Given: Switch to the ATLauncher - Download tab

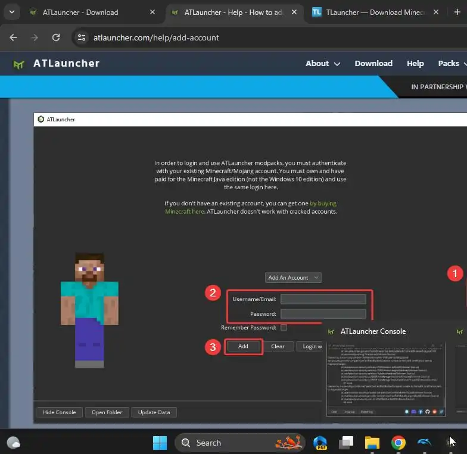Looking at the screenshot, I should click(80, 12).
